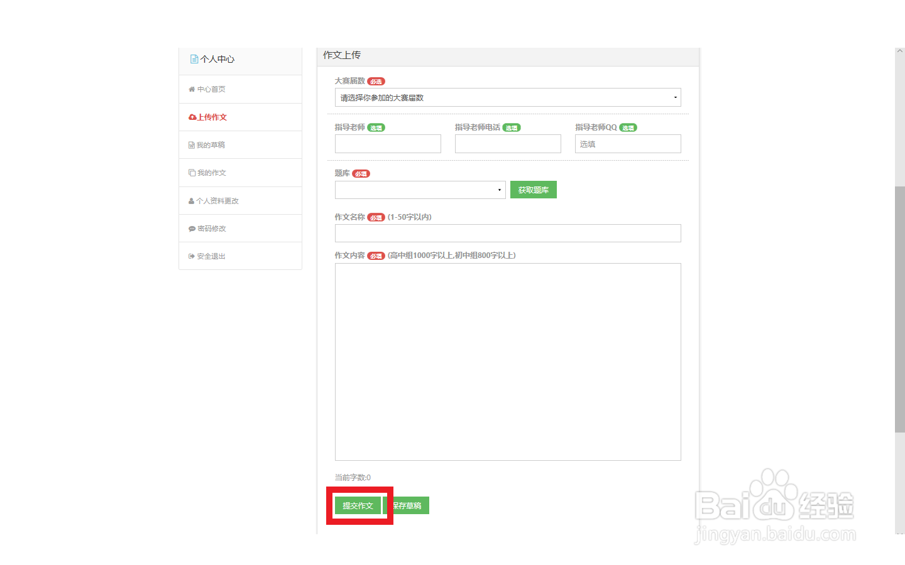Image resolution: width=905 pixels, height=565 pixels.
Task: Click the exit icon next to 安全退出
Action: 192,256
